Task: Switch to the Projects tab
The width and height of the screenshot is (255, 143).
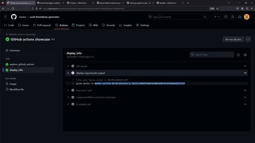Action: pyautogui.click(x=78, y=25)
